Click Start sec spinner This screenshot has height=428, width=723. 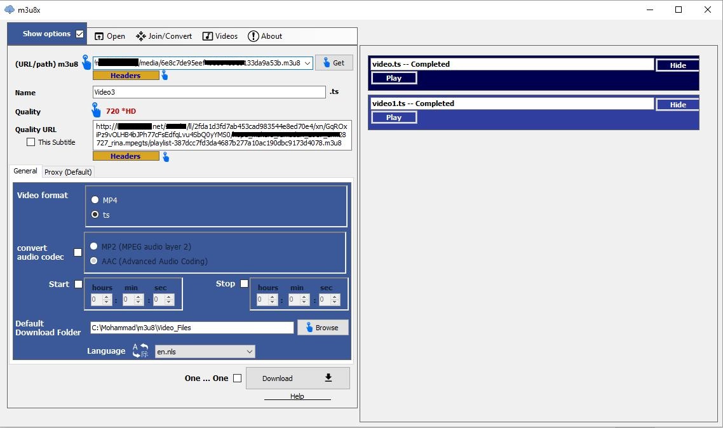[x=164, y=300]
